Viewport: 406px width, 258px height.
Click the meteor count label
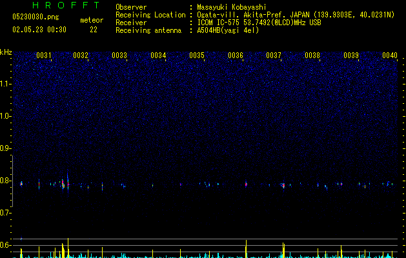(92, 20)
